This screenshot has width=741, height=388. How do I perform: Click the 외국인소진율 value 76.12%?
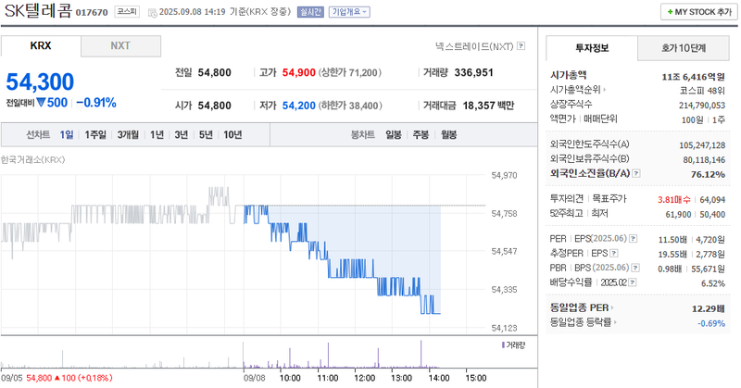click(x=708, y=174)
